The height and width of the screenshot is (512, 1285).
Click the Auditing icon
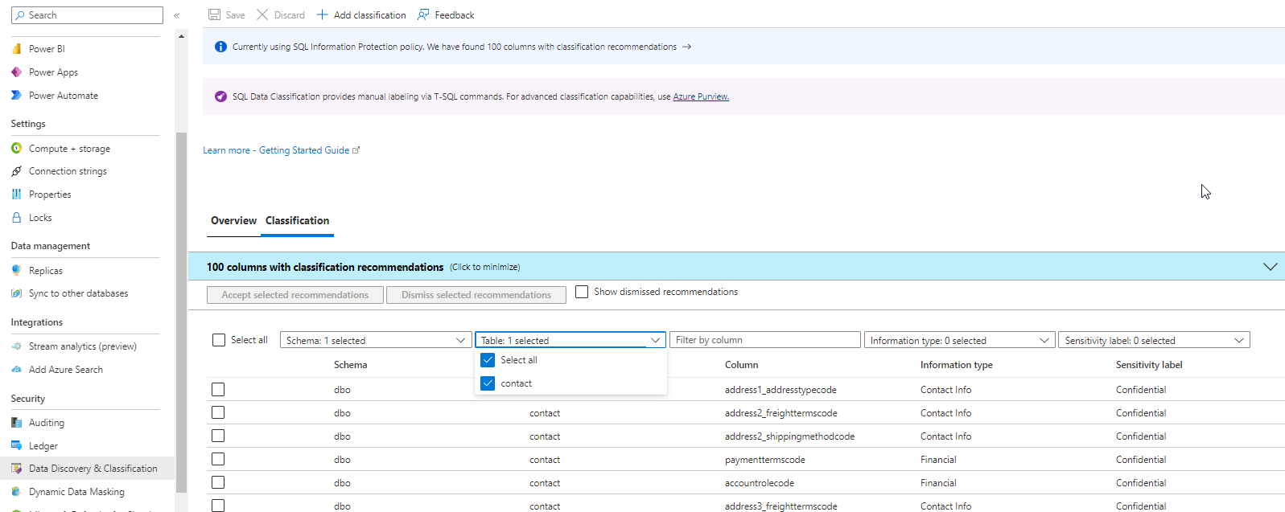click(16, 423)
